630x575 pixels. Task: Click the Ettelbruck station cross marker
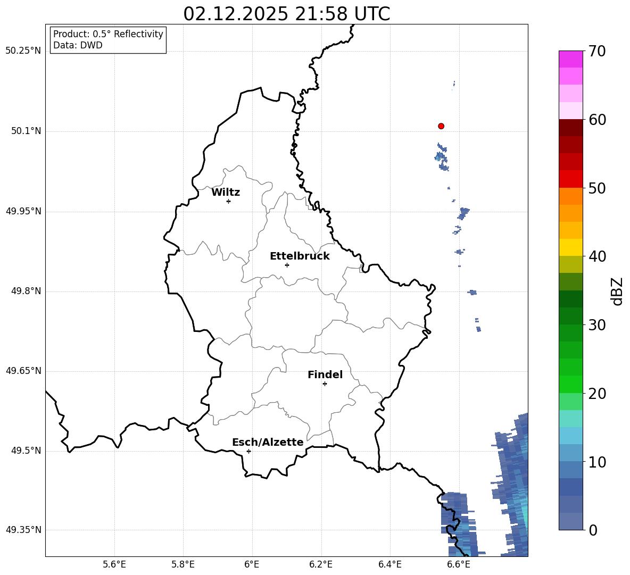tap(287, 265)
